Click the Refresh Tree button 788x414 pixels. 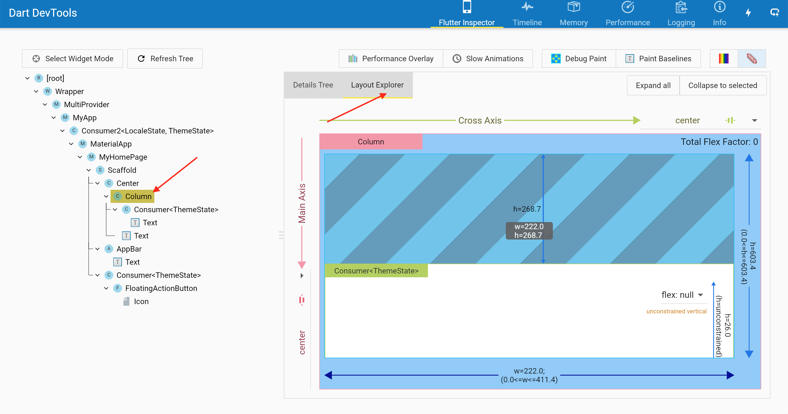(x=165, y=59)
